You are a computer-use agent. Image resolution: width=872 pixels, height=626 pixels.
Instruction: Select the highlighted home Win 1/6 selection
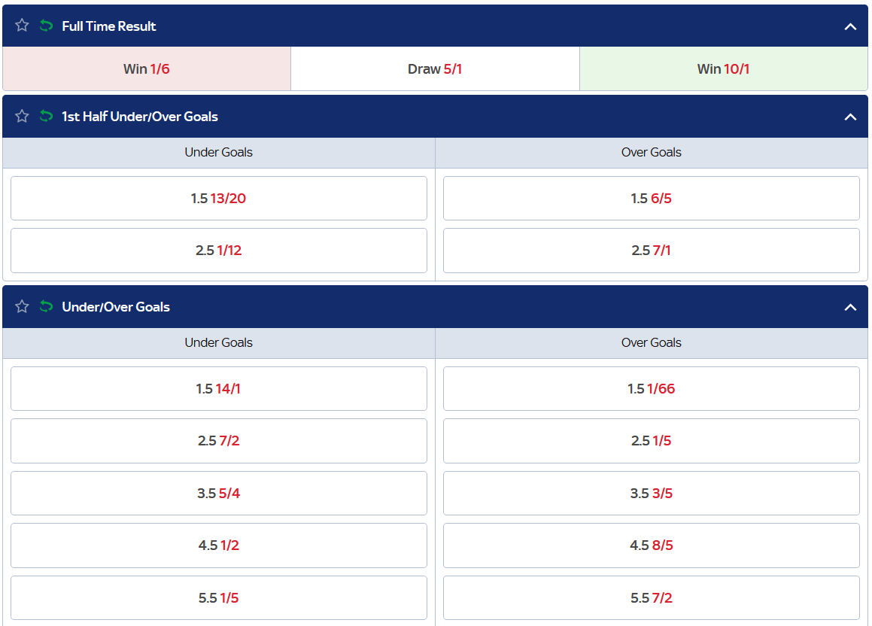pos(145,68)
